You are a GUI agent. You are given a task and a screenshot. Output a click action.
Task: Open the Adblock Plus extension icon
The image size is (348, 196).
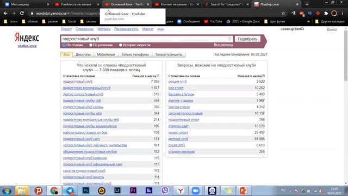click(x=301, y=13)
